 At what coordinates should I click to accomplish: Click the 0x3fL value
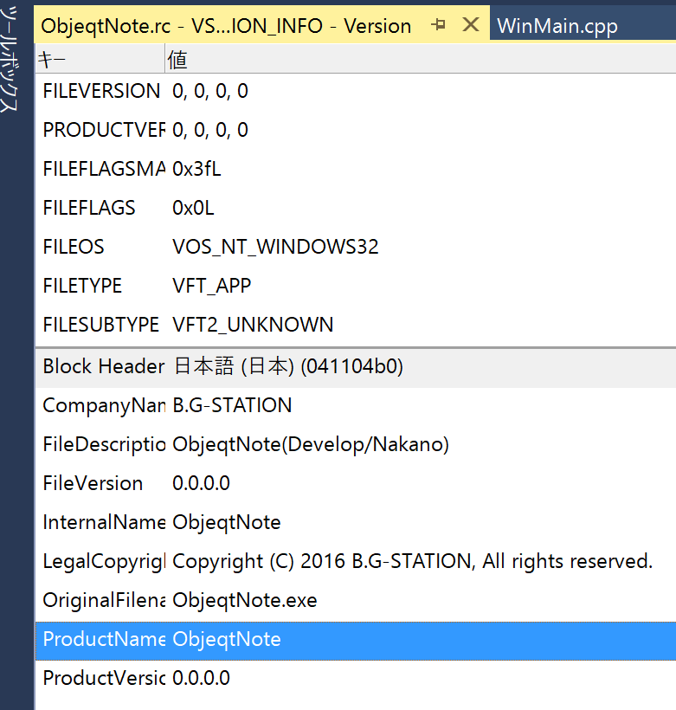196,169
